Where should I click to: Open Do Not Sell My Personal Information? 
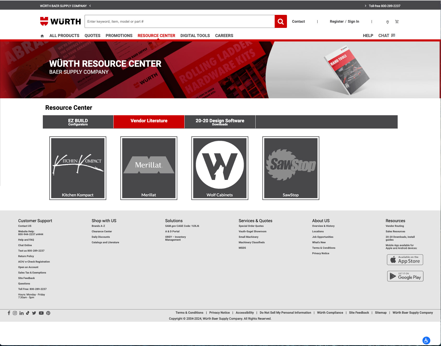click(x=285, y=313)
